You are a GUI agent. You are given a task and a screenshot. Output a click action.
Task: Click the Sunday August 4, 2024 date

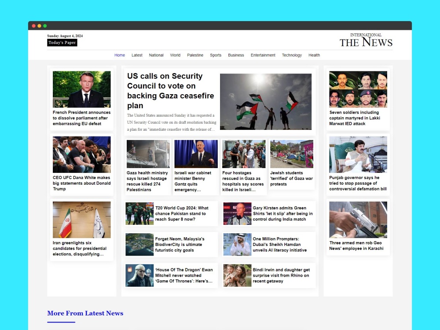click(x=65, y=36)
